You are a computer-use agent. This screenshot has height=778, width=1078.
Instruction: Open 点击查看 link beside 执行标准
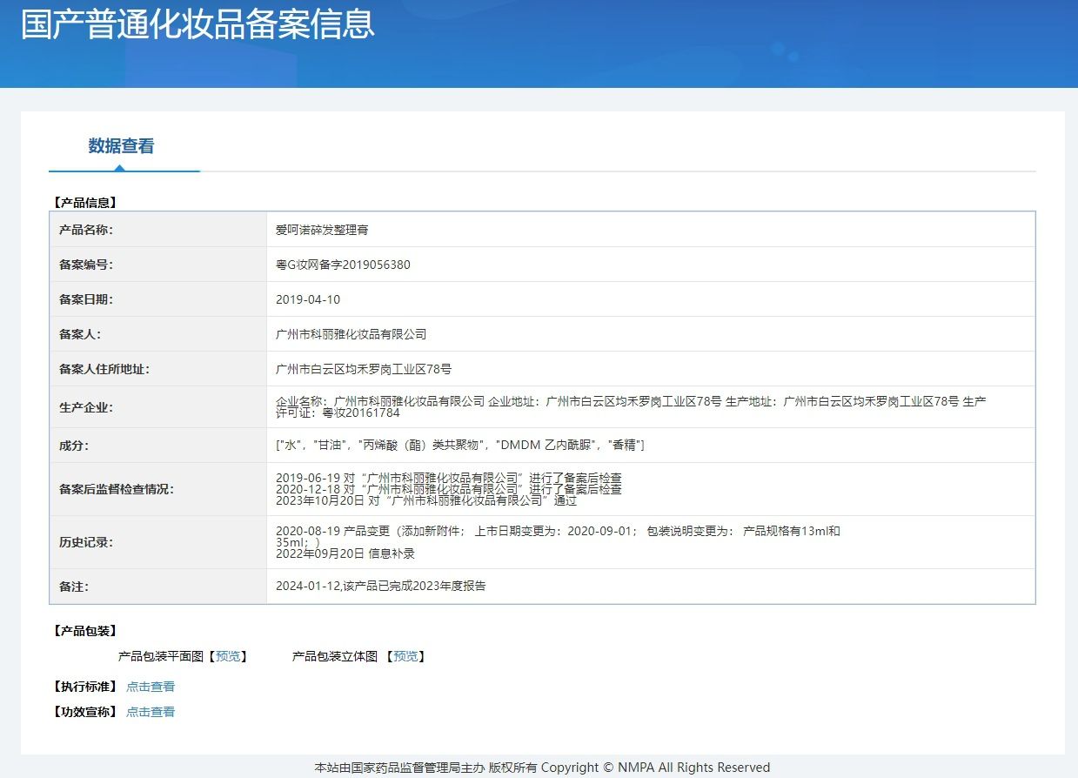pyautogui.click(x=151, y=687)
